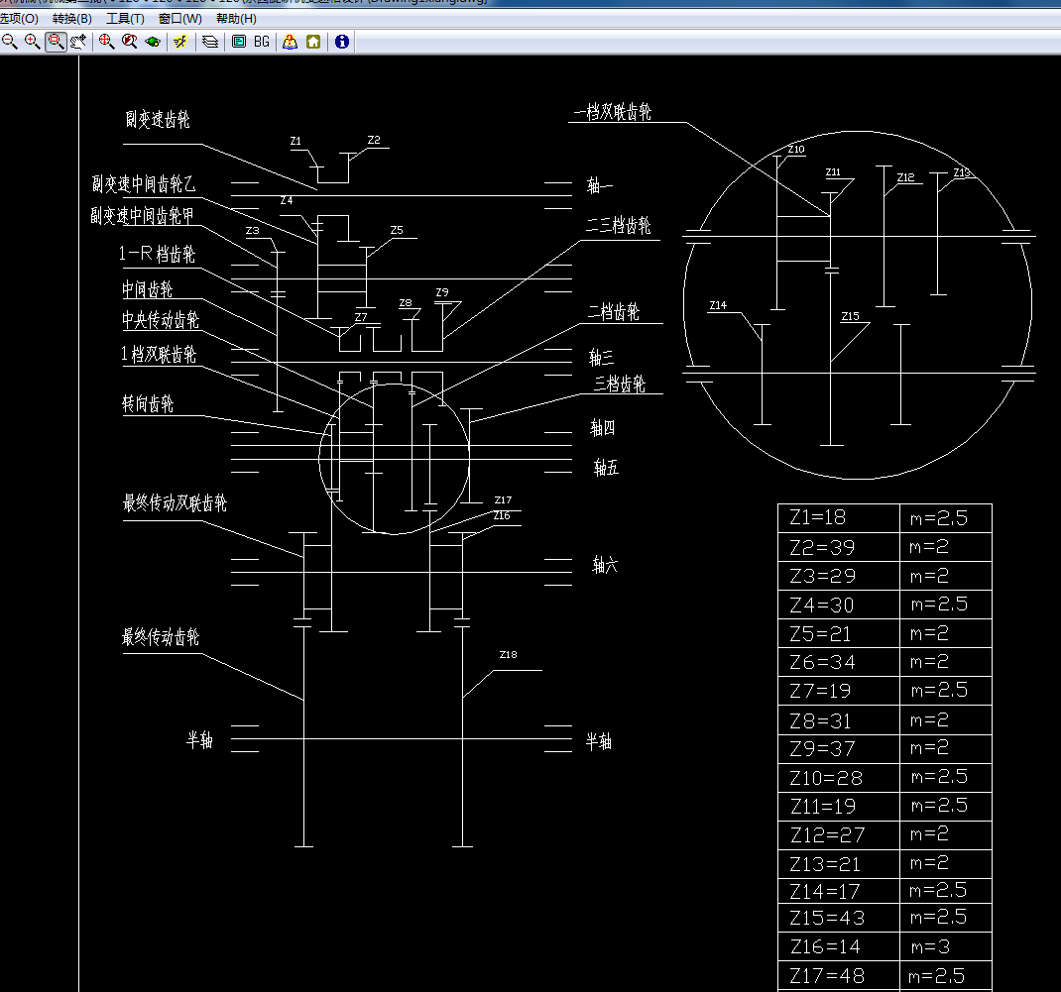
Task: Select the zoom window tool
Action: tap(56, 42)
